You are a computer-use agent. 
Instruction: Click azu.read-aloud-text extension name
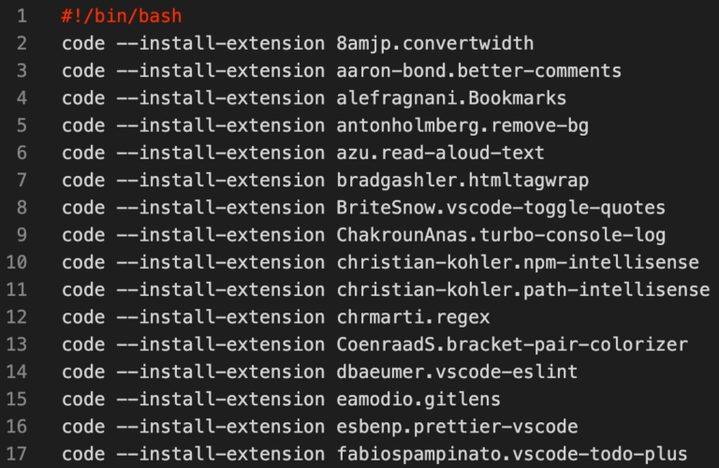[x=441, y=154]
